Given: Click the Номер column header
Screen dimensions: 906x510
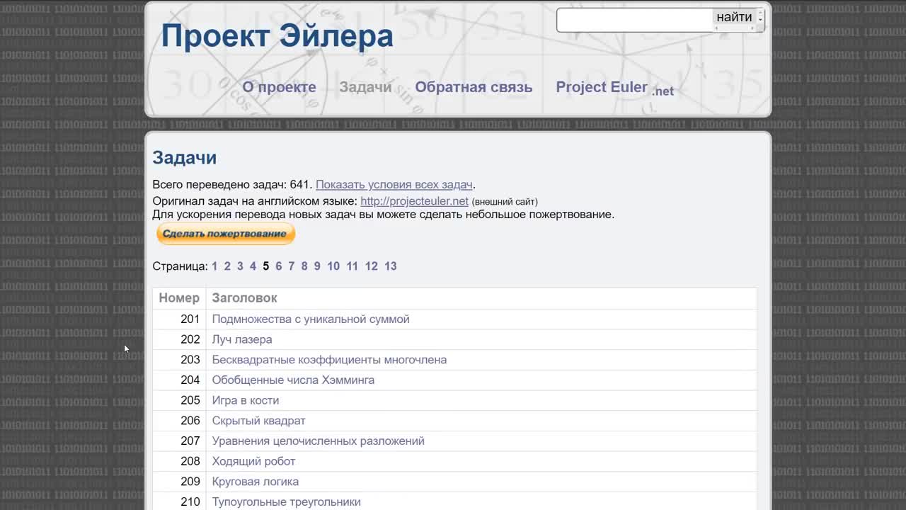Looking at the screenshot, I should (x=179, y=298).
